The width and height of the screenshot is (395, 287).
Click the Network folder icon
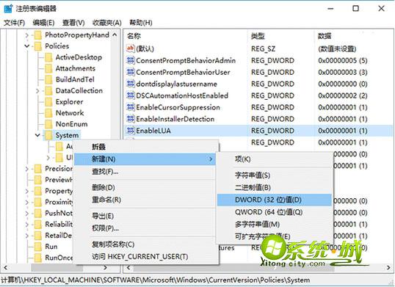click(48, 113)
